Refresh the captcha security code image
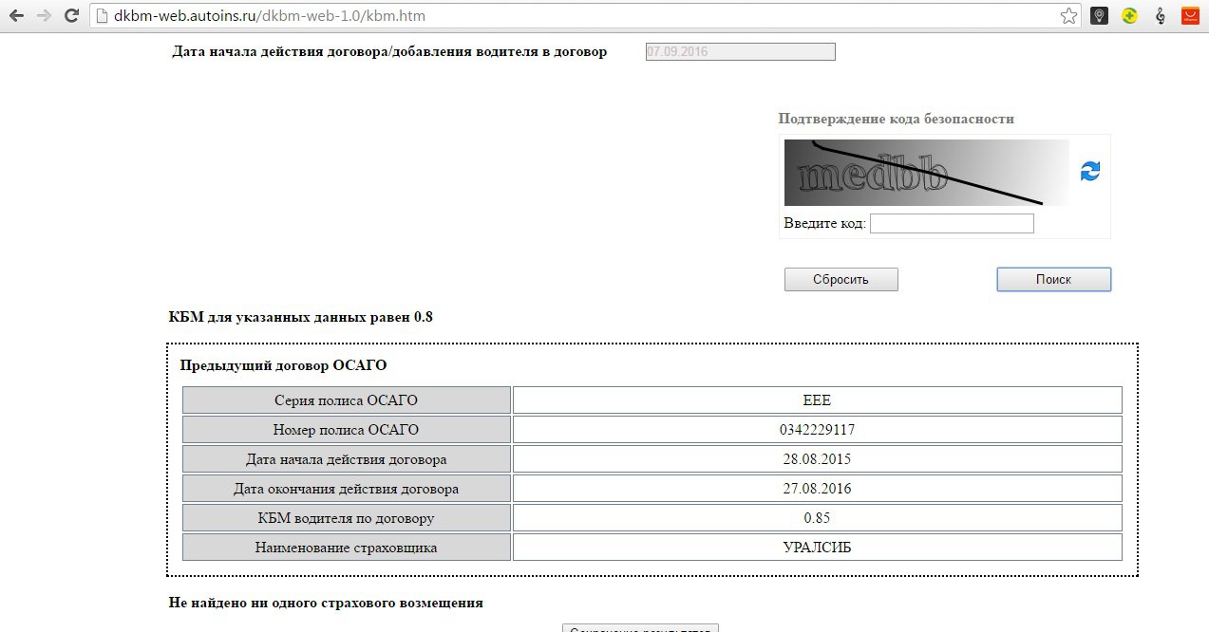Viewport: 1209px width, 632px height. [x=1090, y=171]
